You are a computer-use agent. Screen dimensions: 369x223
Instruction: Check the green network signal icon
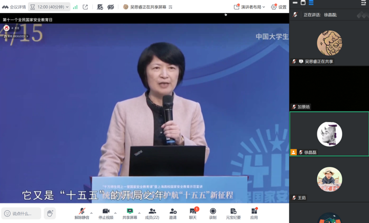click(75, 7)
